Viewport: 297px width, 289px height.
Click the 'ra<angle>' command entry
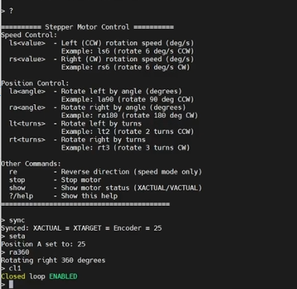click(x=27, y=107)
